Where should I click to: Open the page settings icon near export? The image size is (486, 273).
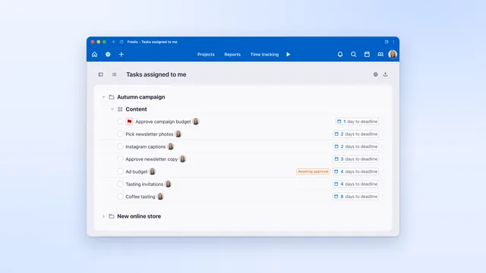(376, 74)
